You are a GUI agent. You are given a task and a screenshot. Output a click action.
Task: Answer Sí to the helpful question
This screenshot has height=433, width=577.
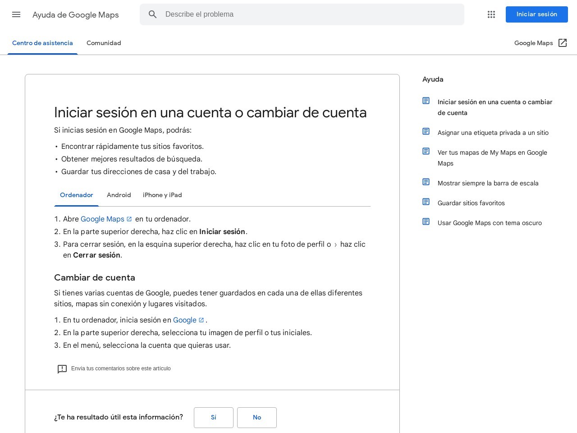(214, 418)
